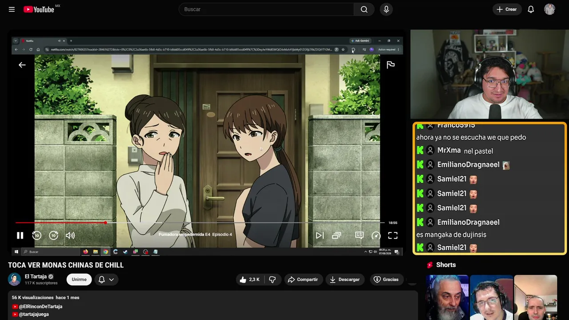569x320 pixels.
Task: Click the YouTube search magnifier button
Action: pyautogui.click(x=364, y=9)
